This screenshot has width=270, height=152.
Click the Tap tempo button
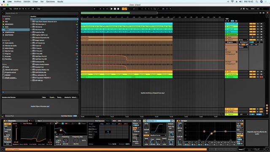coord(11,9)
